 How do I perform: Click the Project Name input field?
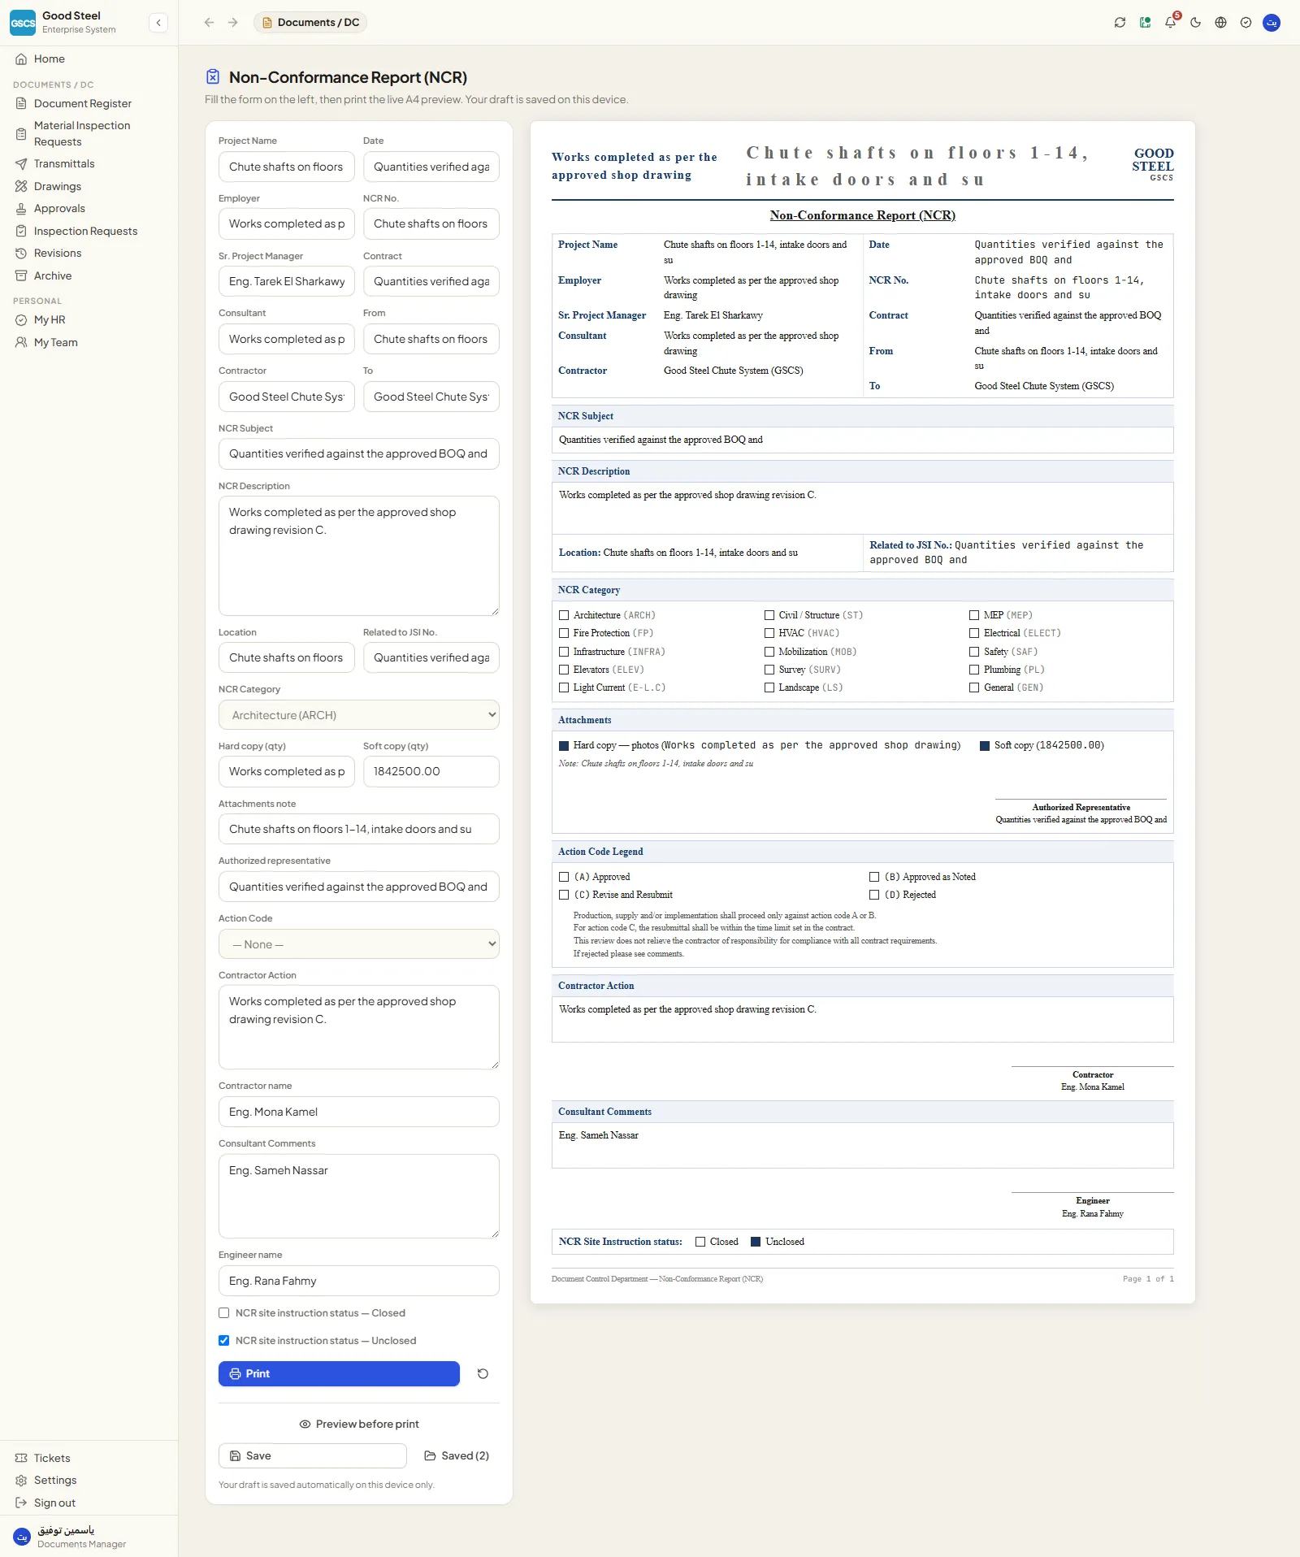pyautogui.click(x=287, y=167)
